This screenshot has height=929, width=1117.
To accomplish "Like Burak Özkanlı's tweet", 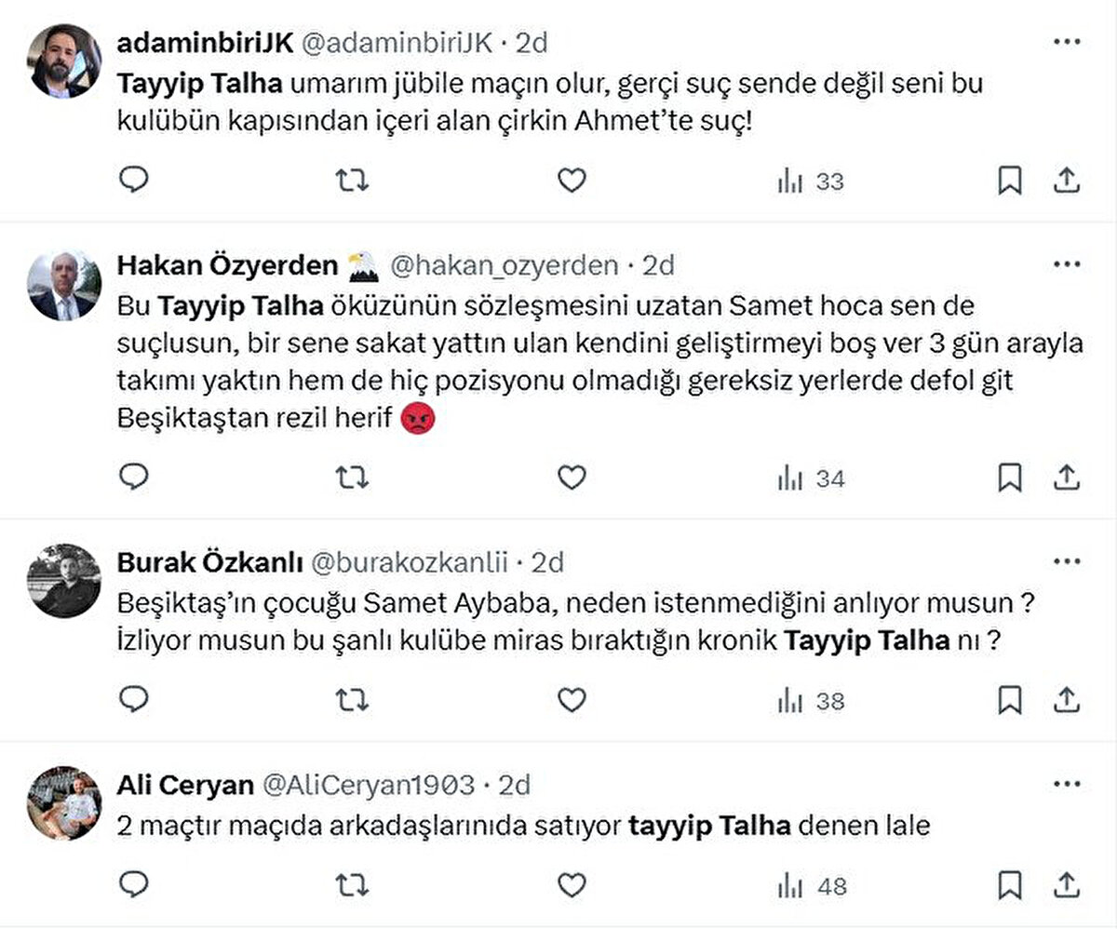I will (572, 700).
